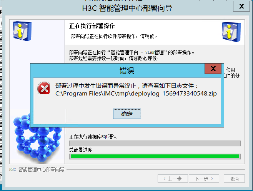Click the 错误 dialog title bar
Screen dimensions: 253x191
coord(118,70)
